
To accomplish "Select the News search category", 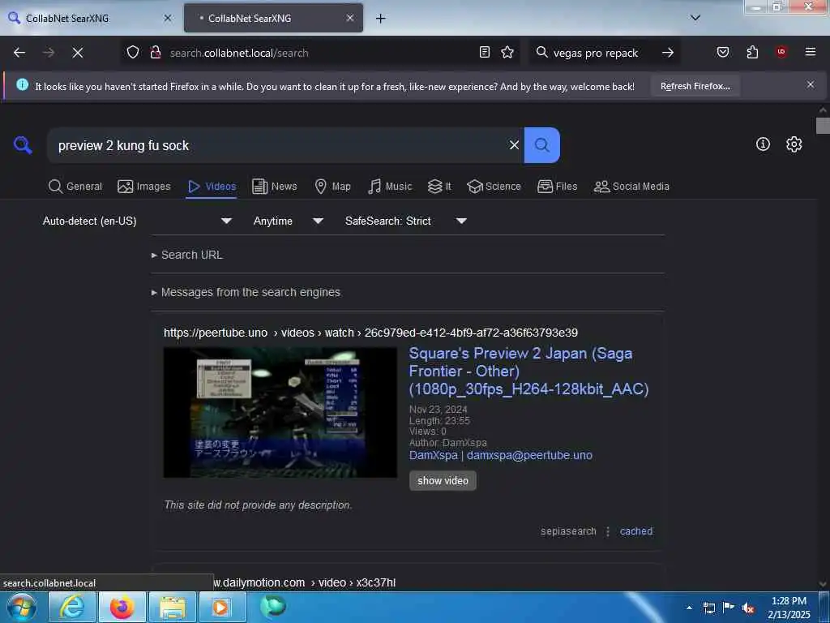I will (x=275, y=187).
